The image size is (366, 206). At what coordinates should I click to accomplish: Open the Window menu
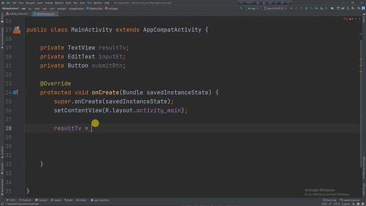pos(98,3)
